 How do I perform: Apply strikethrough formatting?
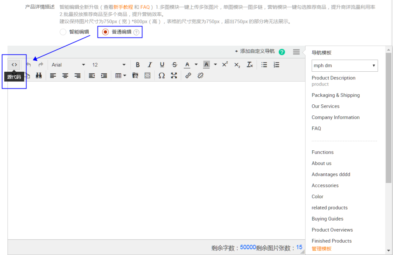pos(175,65)
